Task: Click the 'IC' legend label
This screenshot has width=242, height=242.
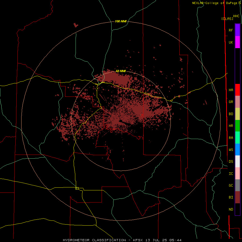Action: [x=231, y=174]
